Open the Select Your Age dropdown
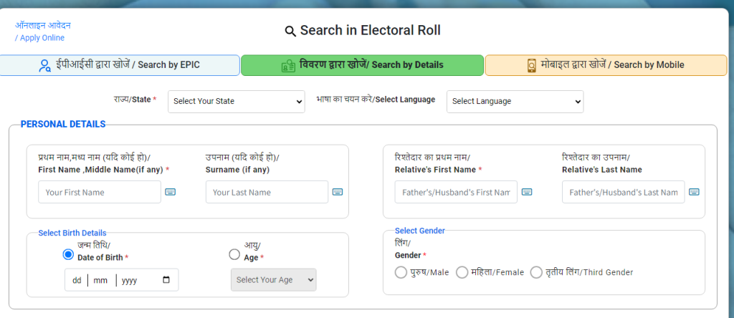The width and height of the screenshot is (734, 318). pos(273,280)
